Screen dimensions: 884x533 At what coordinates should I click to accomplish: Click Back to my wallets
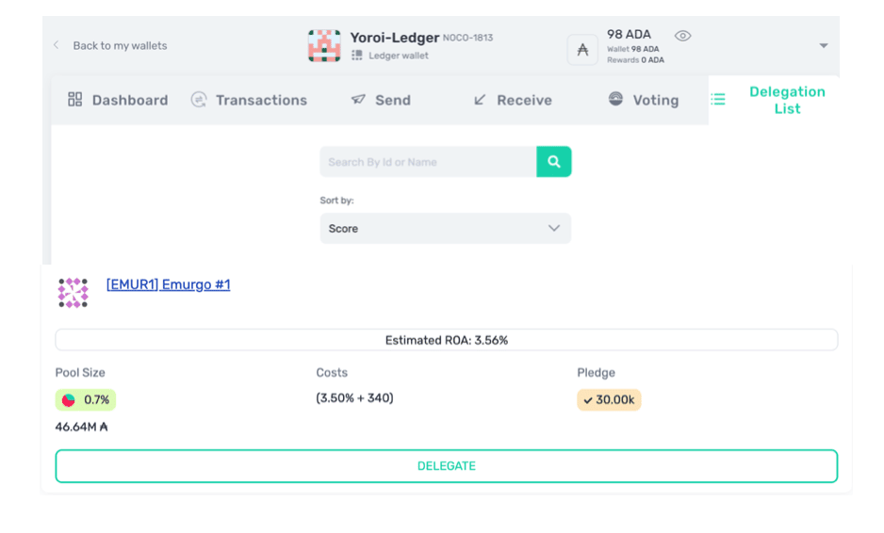120,45
